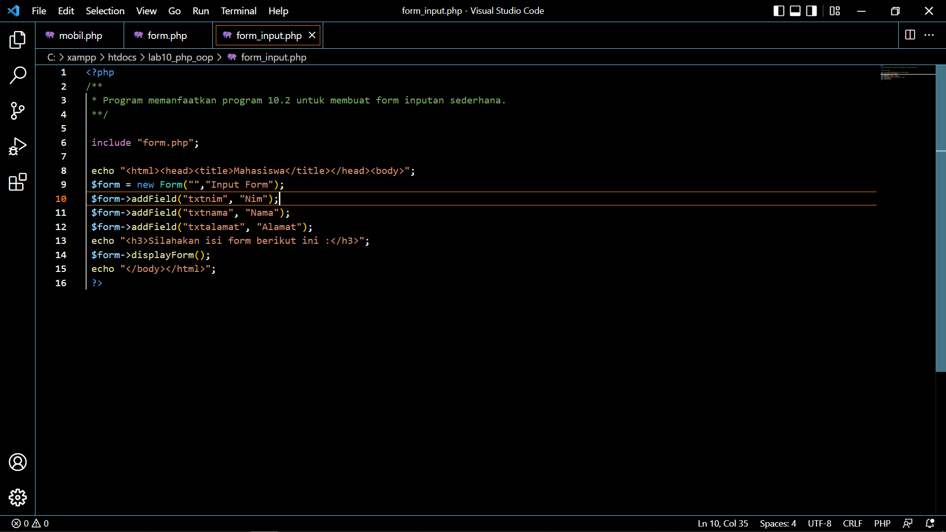Viewport: 946px width, 532px height.
Task: Open the Explorer sidebar
Action: 18,40
